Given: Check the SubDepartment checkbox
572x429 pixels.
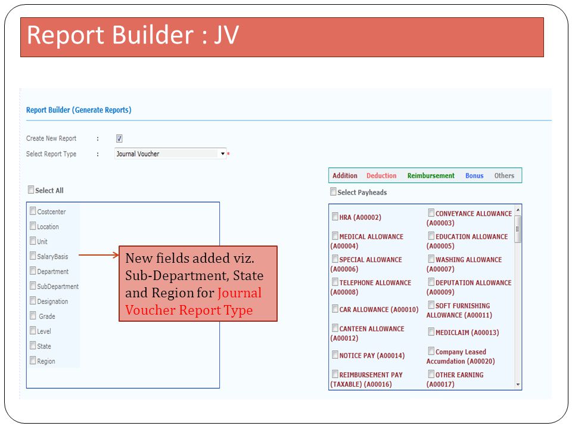Looking at the screenshot, I should click(x=33, y=285).
